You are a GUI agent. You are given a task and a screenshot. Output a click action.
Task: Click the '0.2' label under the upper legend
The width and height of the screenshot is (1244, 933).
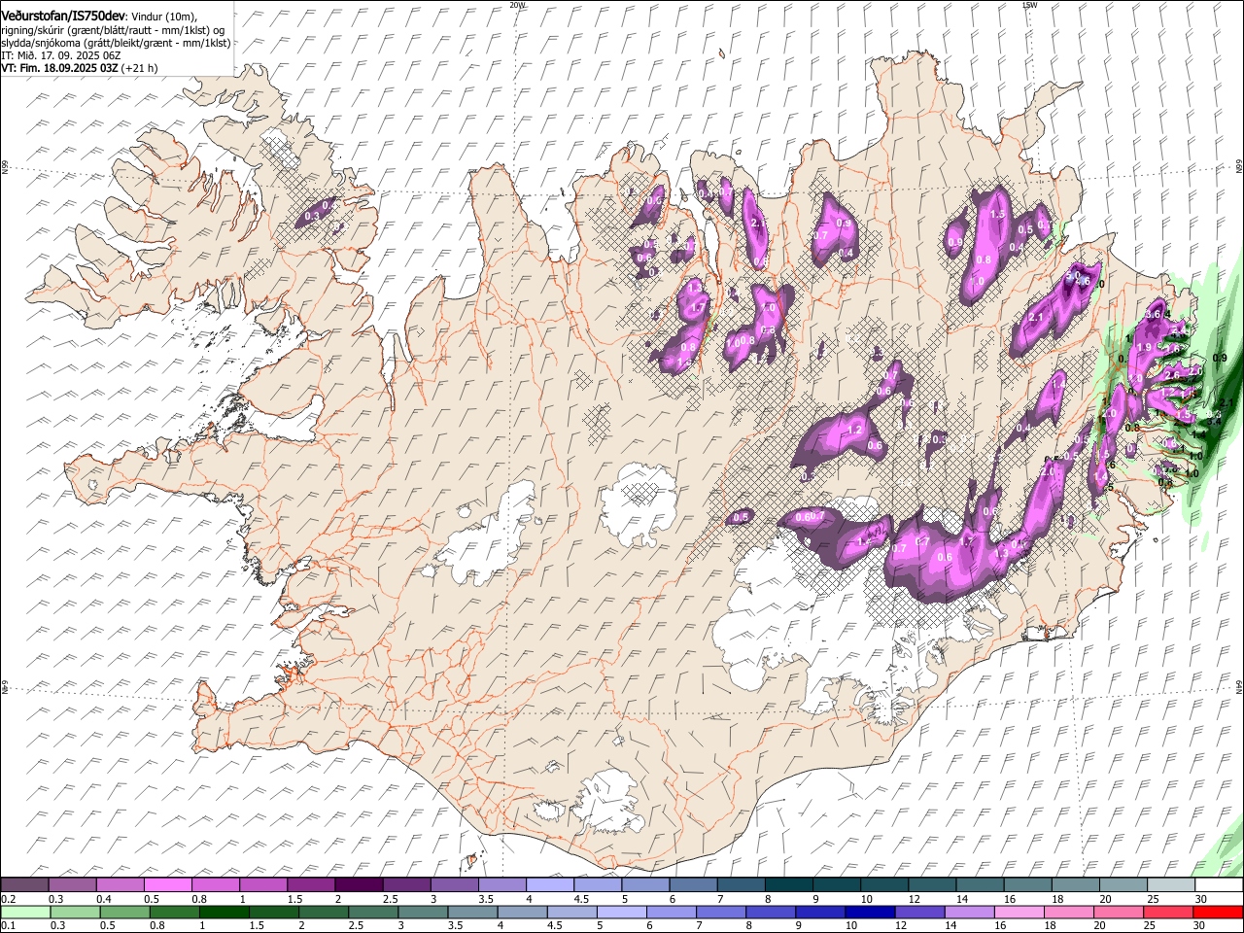click(9, 899)
